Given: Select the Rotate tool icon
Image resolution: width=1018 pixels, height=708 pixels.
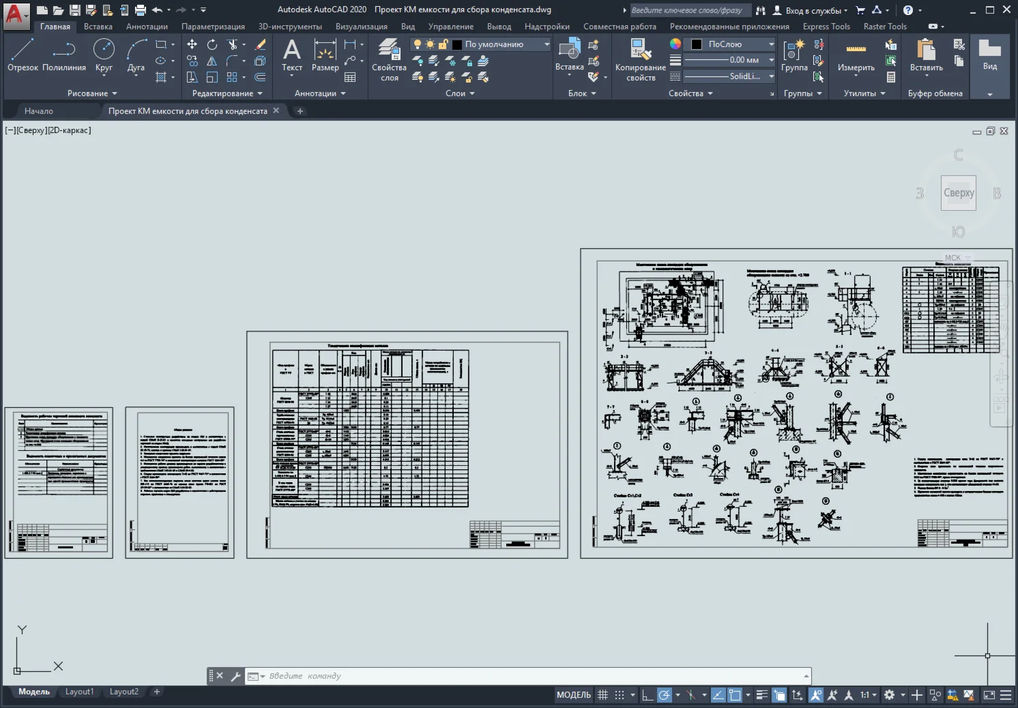Looking at the screenshot, I should click(x=212, y=44).
